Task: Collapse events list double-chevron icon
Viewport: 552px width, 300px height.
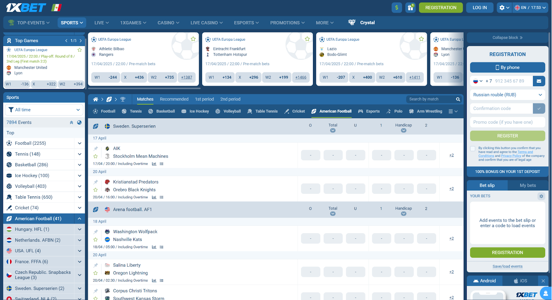Action: coord(71,122)
